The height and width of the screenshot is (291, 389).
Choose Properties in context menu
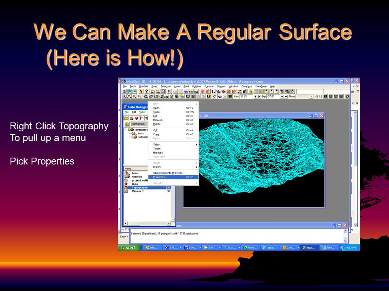(173, 177)
